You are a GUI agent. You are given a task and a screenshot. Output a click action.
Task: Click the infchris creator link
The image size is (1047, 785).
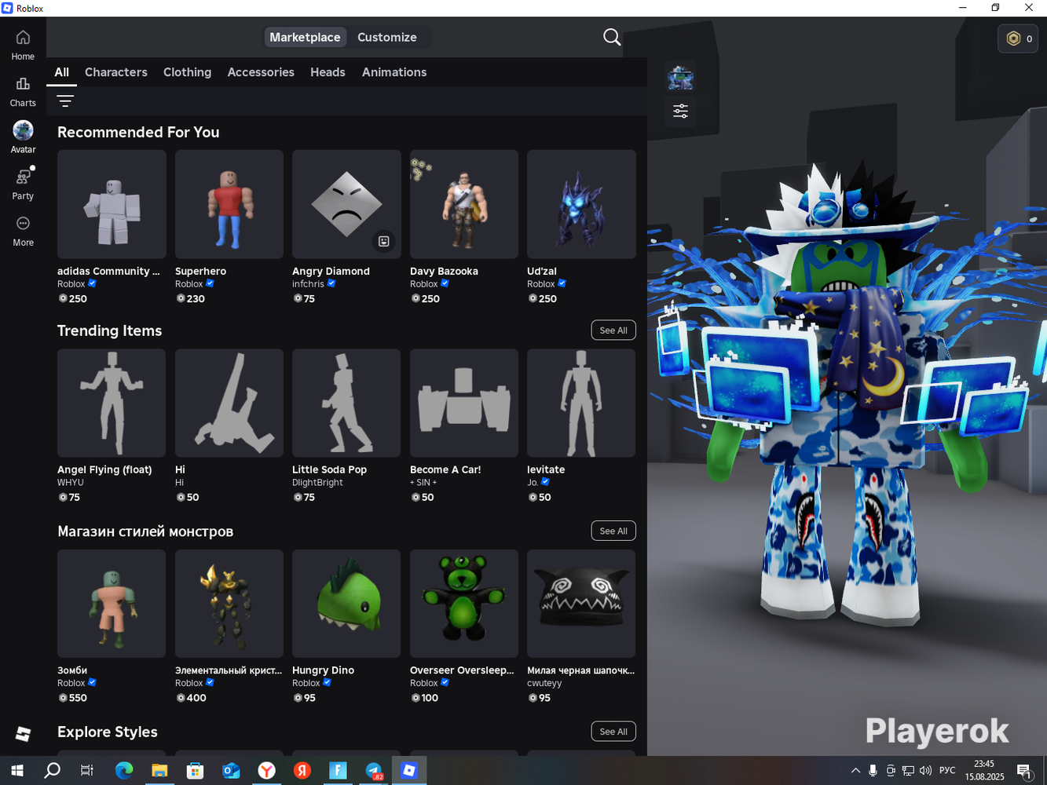coord(308,284)
